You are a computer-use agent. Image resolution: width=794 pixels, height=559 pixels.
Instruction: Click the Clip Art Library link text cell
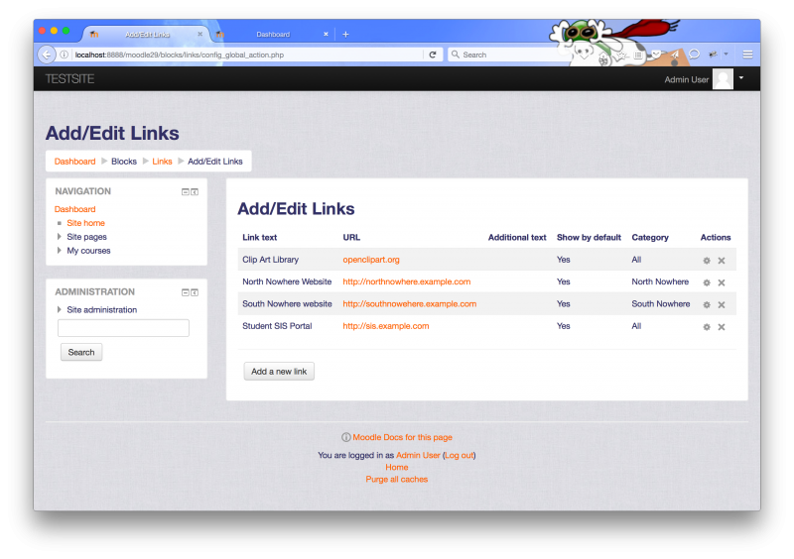(x=270, y=260)
